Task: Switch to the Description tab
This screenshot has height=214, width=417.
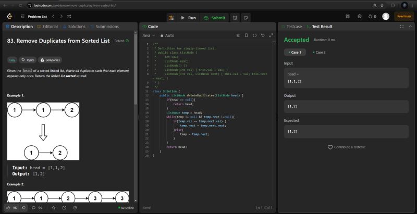Action: tap(19, 27)
